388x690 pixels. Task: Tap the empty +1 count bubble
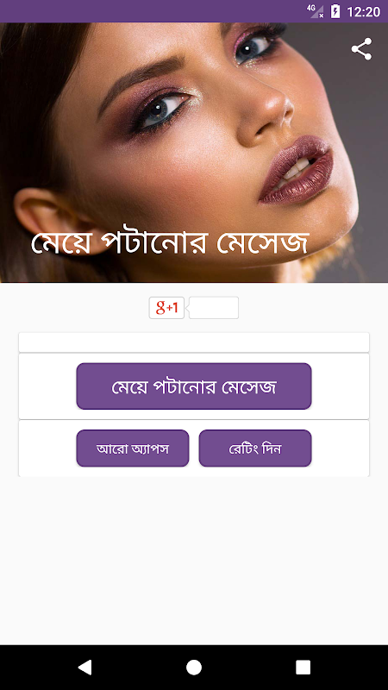click(214, 308)
